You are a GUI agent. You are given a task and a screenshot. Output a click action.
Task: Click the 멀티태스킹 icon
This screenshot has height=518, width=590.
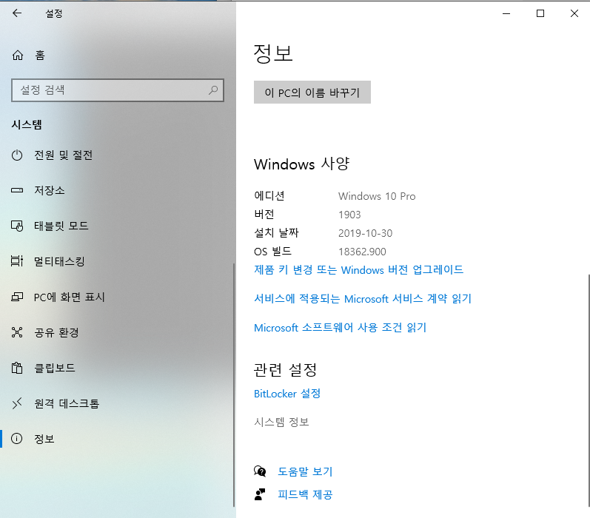click(x=17, y=261)
